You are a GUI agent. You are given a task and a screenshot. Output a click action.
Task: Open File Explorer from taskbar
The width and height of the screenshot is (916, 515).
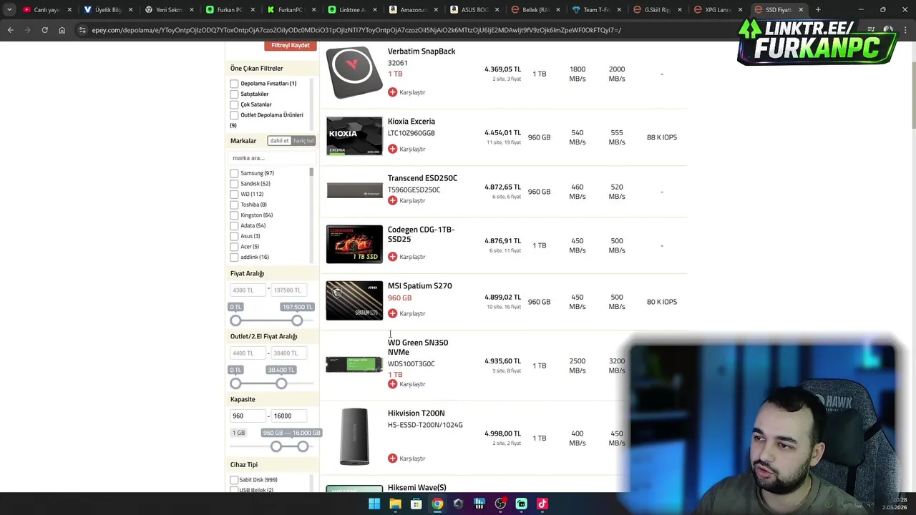tap(395, 504)
